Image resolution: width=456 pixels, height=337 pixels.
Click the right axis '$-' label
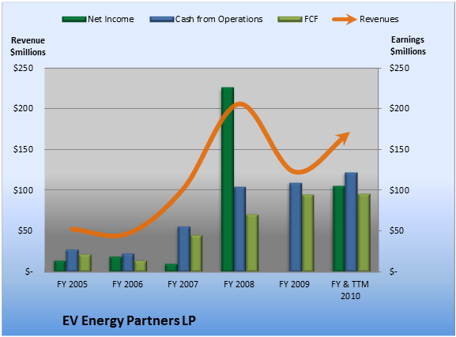pyautogui.click(x=394, y=271)
